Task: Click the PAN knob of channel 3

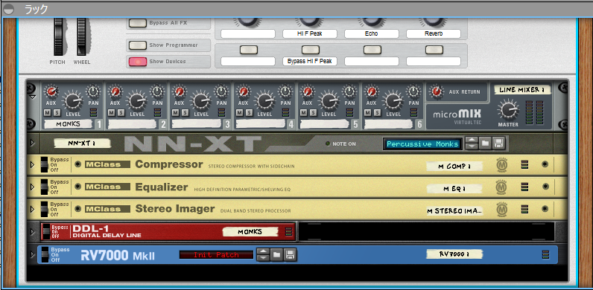Action: coord(221,91)
